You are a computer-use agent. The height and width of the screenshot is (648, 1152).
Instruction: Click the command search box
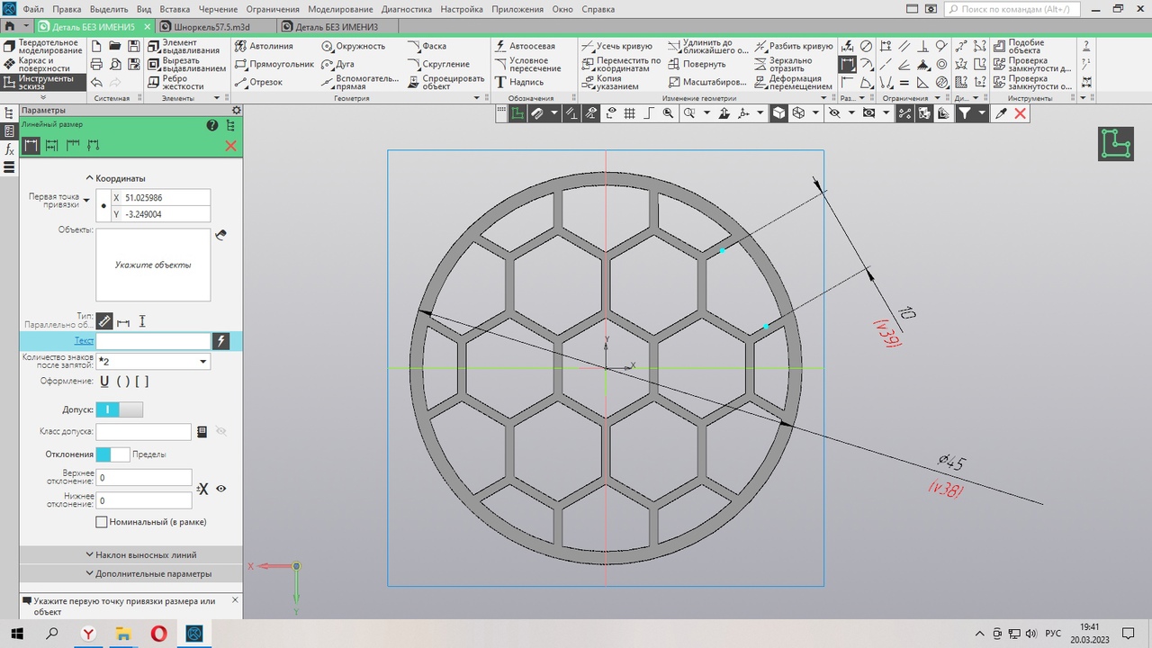[x=1011, y=9]
